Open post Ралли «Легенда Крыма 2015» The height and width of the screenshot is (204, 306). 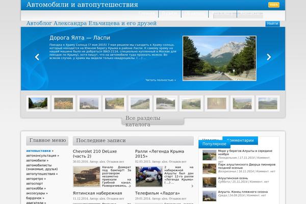pyautogui.click(x=160, y=154)
